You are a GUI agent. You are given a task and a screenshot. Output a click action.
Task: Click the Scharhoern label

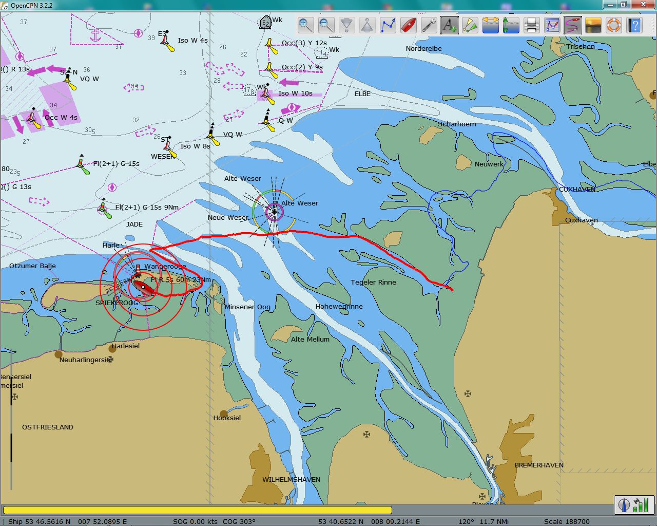coord(457,124)
